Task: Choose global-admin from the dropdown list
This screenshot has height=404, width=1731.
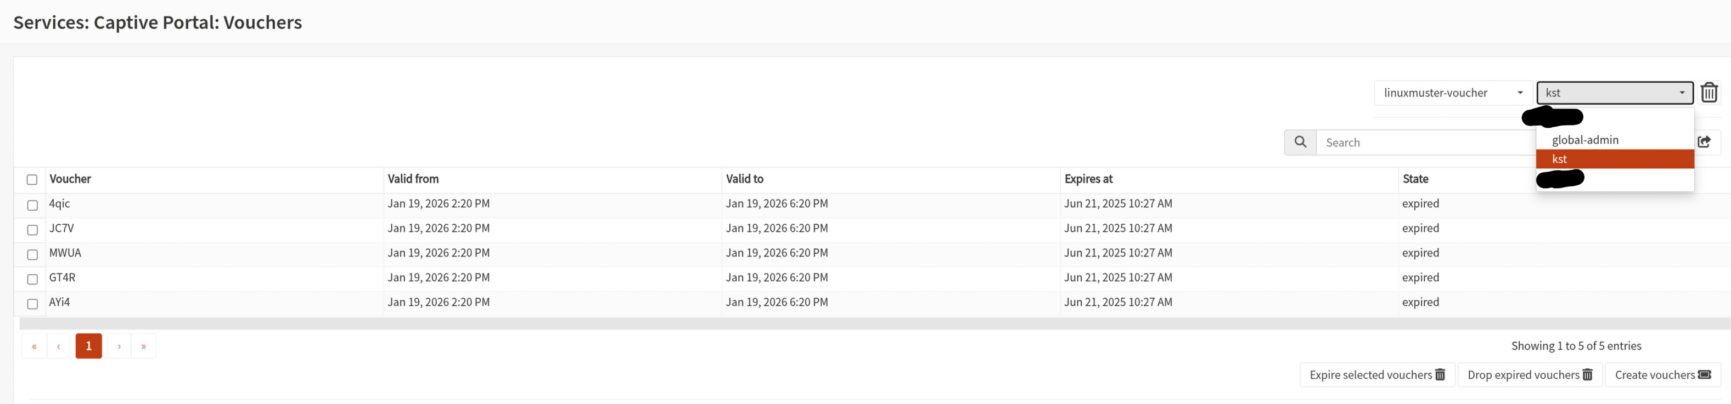Action: (1584, 140)
